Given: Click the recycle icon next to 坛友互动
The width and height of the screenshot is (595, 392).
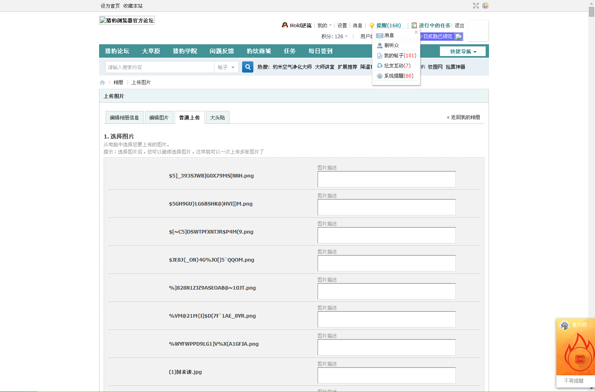Looking at the screenshot, I should [x=380, y=65].
